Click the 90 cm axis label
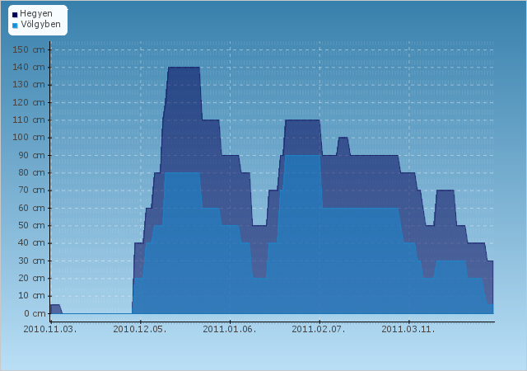This screenshot has width=527, height=371. click(31, 155)
